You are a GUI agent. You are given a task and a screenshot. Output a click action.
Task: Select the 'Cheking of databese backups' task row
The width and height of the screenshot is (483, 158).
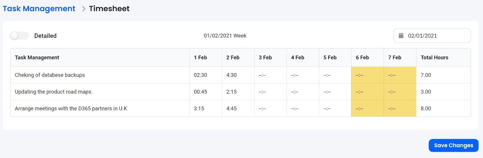pos(50,75)
